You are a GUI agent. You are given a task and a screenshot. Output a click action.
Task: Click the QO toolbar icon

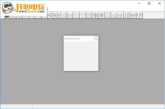133,15
